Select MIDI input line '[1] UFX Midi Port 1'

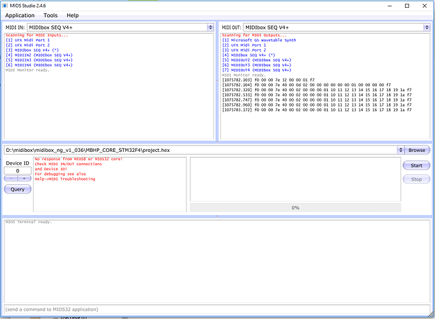[x=27, y=40]
